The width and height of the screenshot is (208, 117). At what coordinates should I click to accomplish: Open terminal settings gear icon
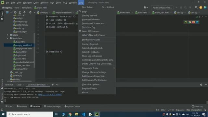click(201, 84)
